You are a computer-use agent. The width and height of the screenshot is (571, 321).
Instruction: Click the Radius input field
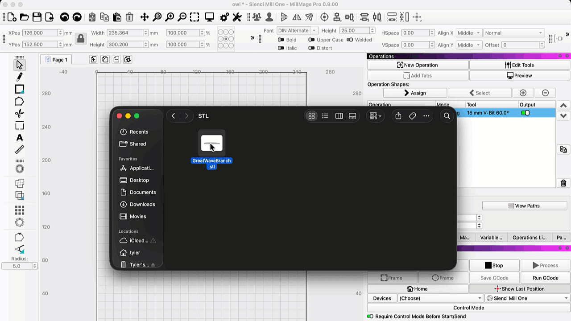pos(17,266)
